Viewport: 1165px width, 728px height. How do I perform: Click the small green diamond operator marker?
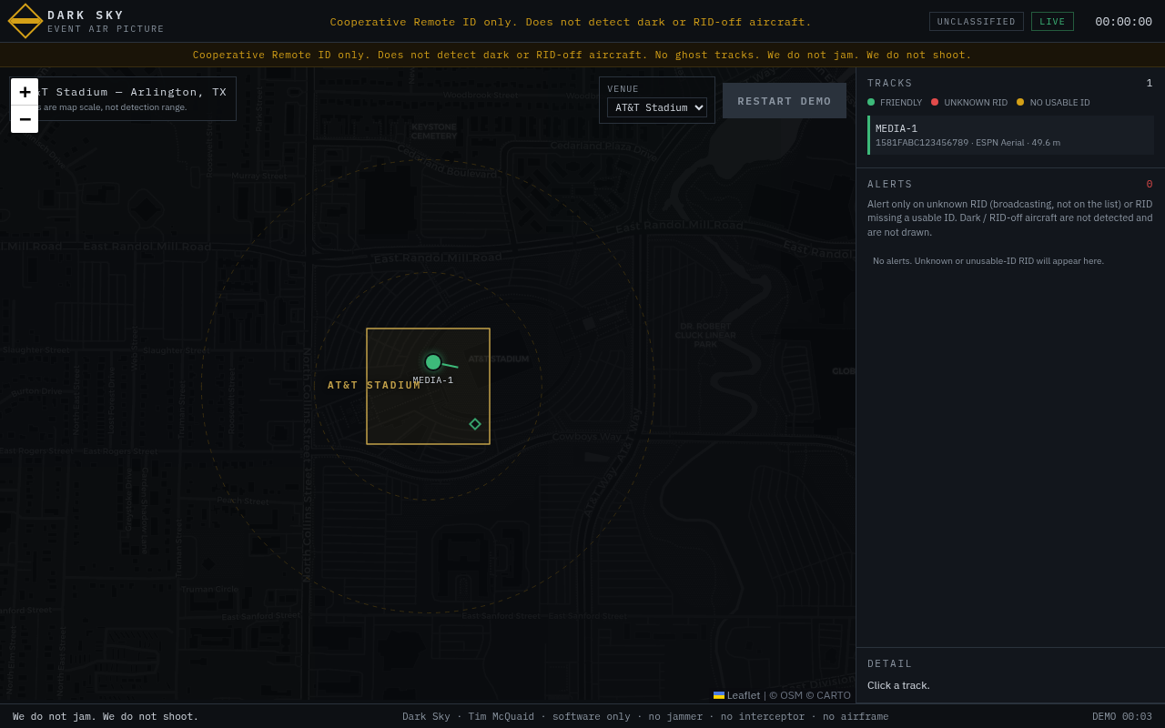[x=475, y=424]
